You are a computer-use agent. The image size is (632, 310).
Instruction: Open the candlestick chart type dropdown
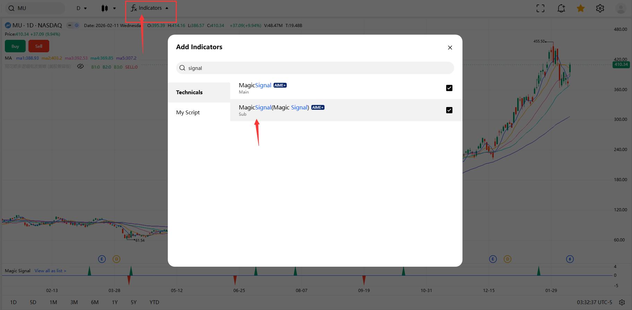point(109,8)
